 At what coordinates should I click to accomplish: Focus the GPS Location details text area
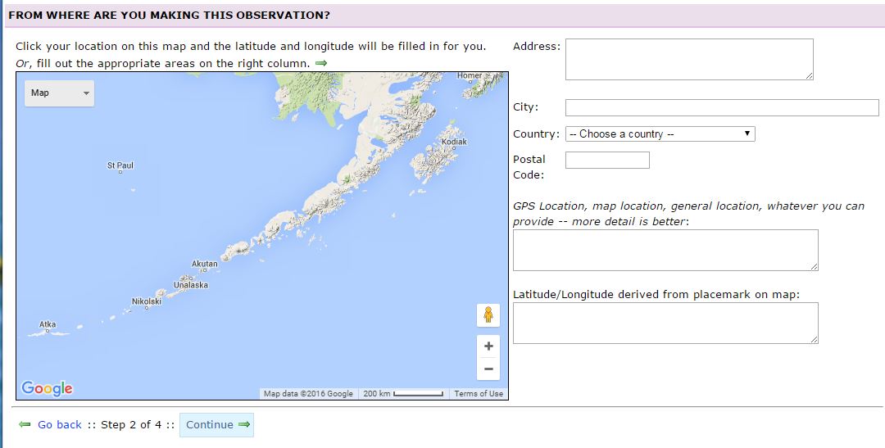(x=665, y=250)
